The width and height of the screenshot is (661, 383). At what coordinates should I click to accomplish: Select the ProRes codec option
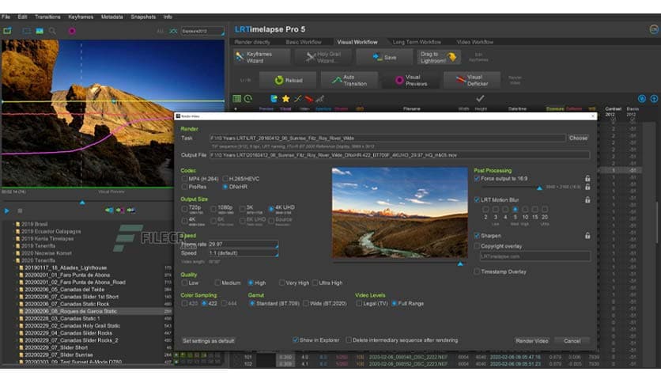click(184, 187)
